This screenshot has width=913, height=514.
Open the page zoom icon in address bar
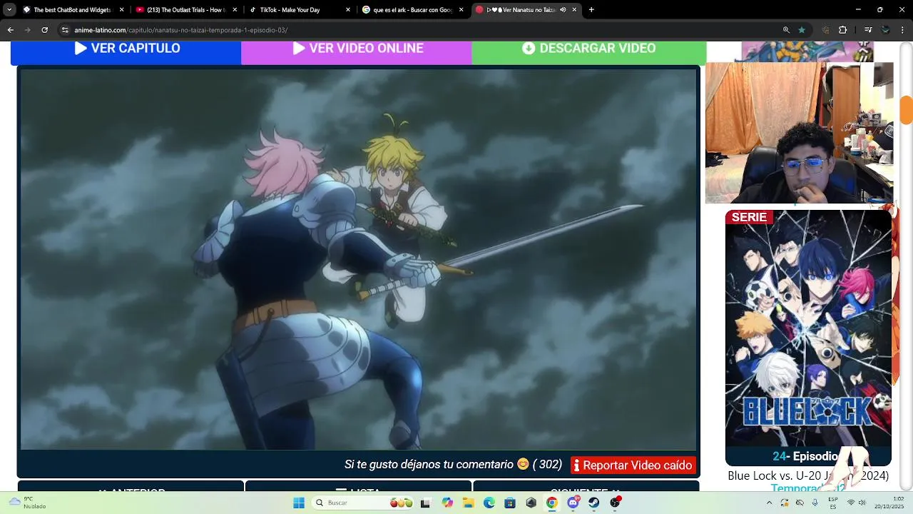pyautogui.click(x=786, y=30)
